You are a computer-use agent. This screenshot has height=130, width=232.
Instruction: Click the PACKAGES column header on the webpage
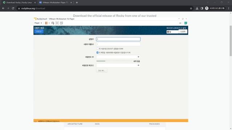pos(154,124)
